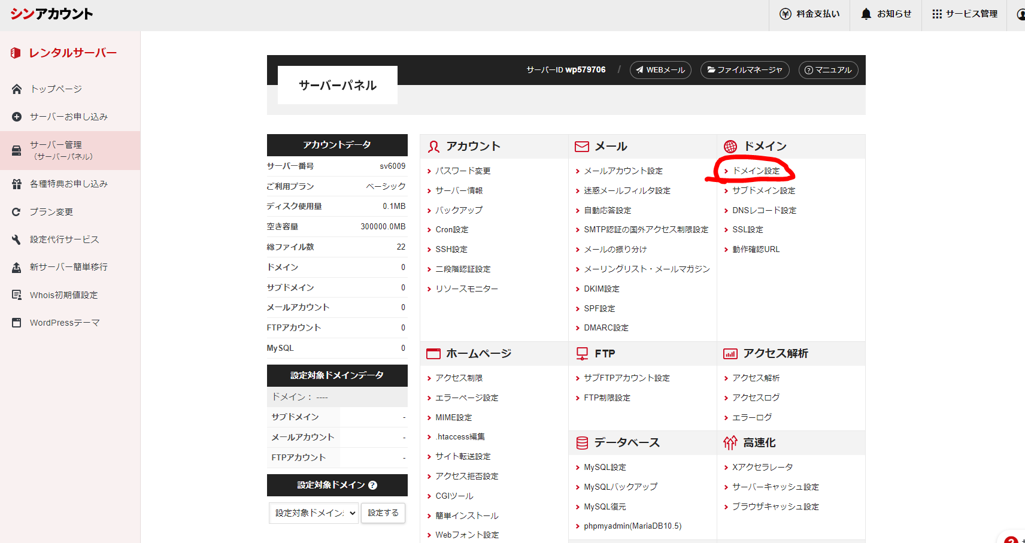Open 自動応答設定 link

click(608, 211)
